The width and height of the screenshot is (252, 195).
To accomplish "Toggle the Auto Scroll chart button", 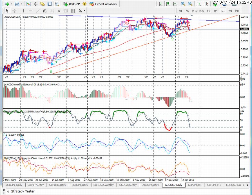I will coord(199,4).
